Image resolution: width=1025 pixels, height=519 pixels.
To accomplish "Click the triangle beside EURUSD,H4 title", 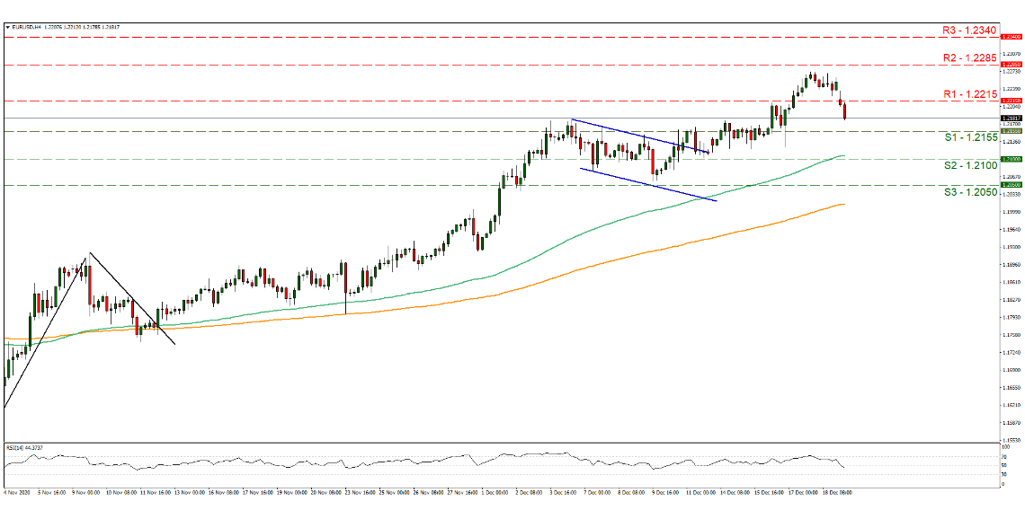I will pos(7,28).
